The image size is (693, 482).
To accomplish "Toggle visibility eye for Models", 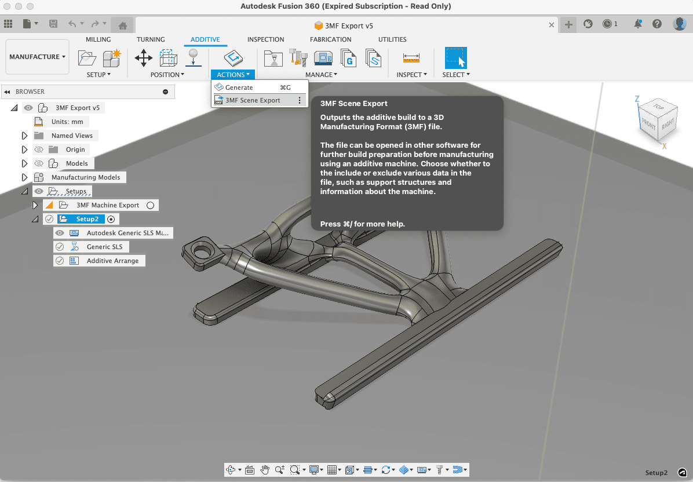I will click(x=39, y=163).
